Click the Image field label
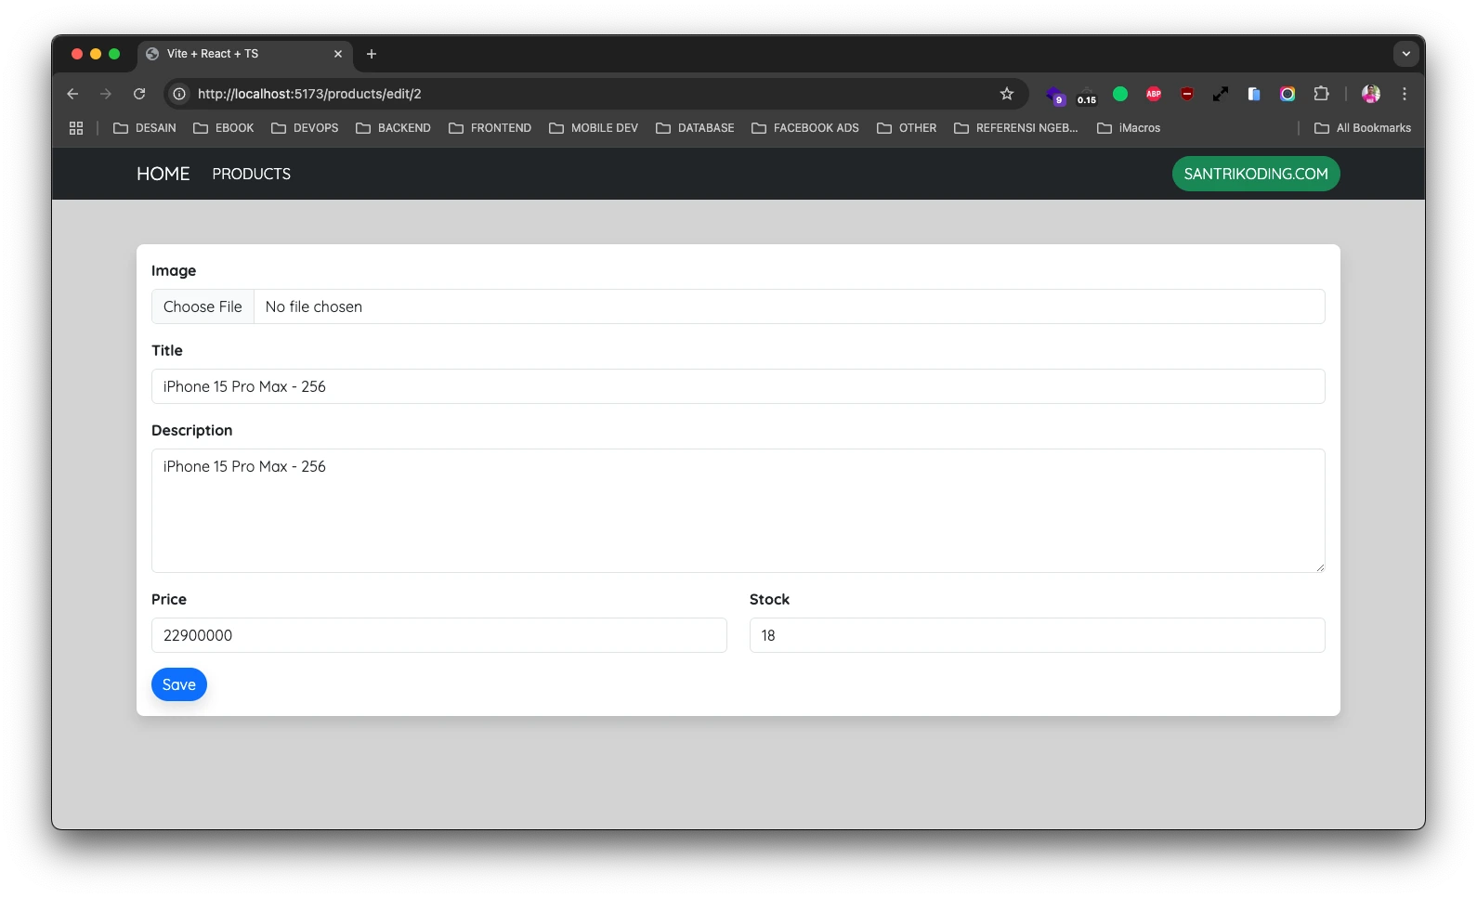1477x898 pixels. 174,270
